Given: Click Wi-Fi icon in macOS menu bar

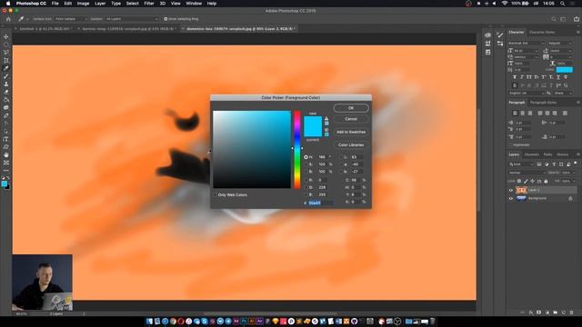Looking at the screenshot, I should [x=505, y=4].
